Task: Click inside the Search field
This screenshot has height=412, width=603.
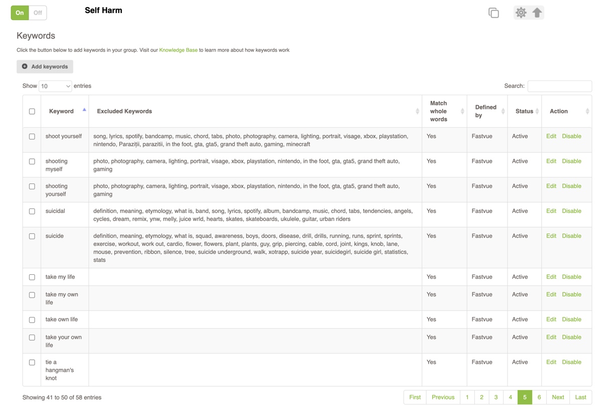Action: point(559,86)
